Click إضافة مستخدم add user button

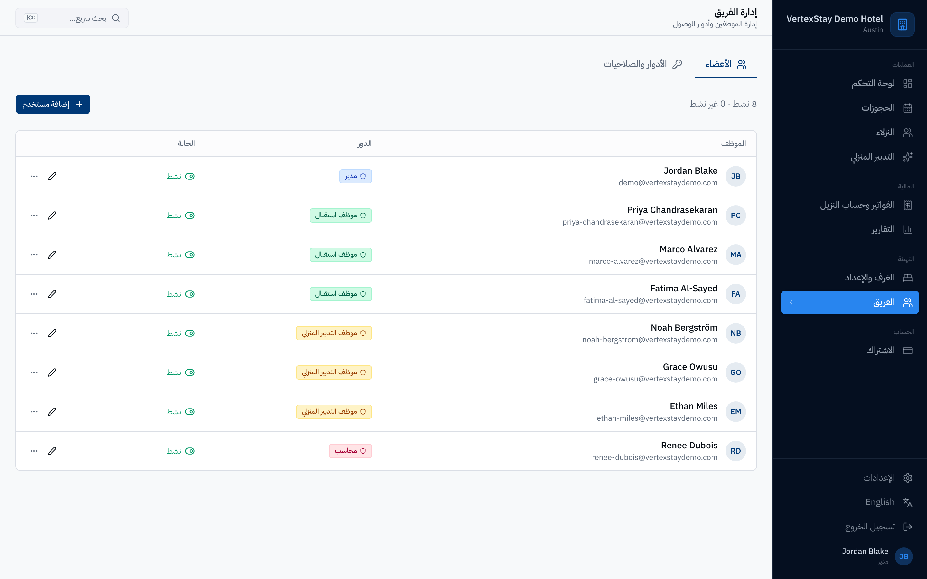tap(53, 104)
